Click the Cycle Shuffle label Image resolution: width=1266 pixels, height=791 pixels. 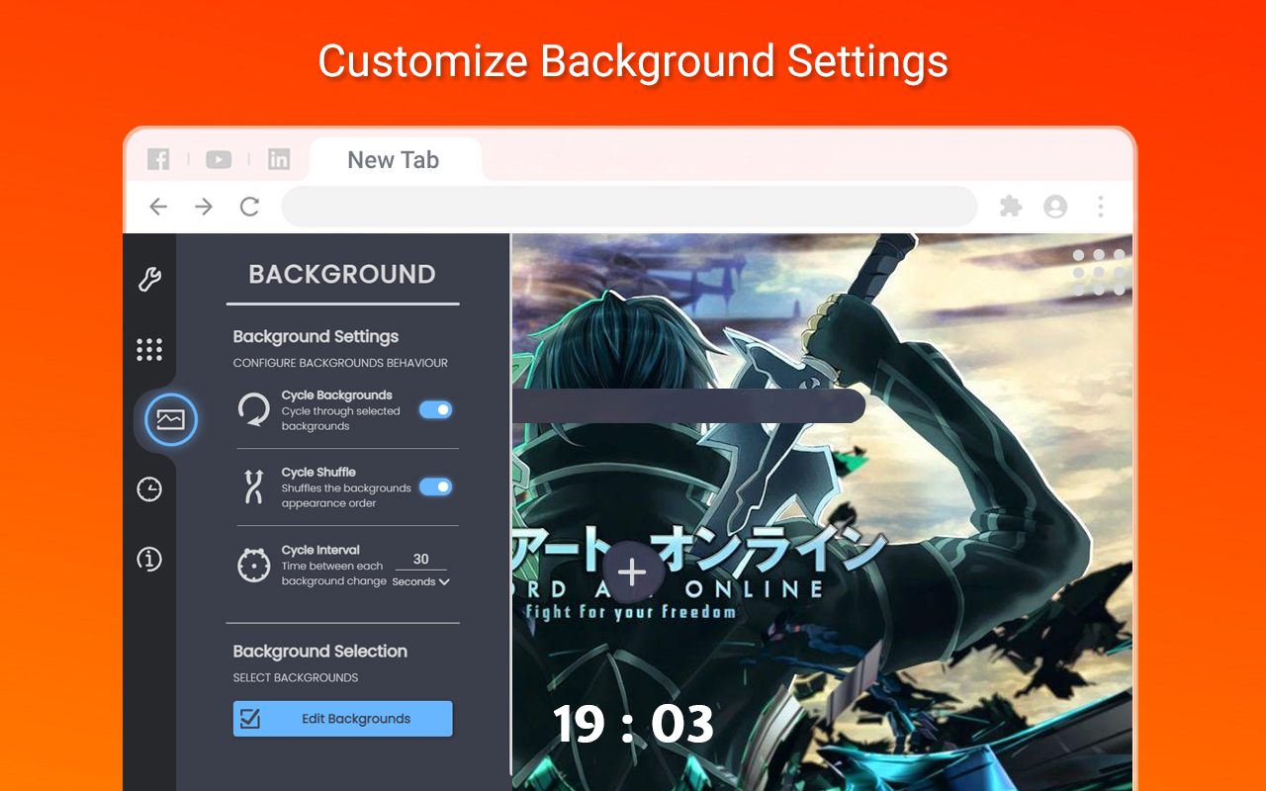coord(318,472)
